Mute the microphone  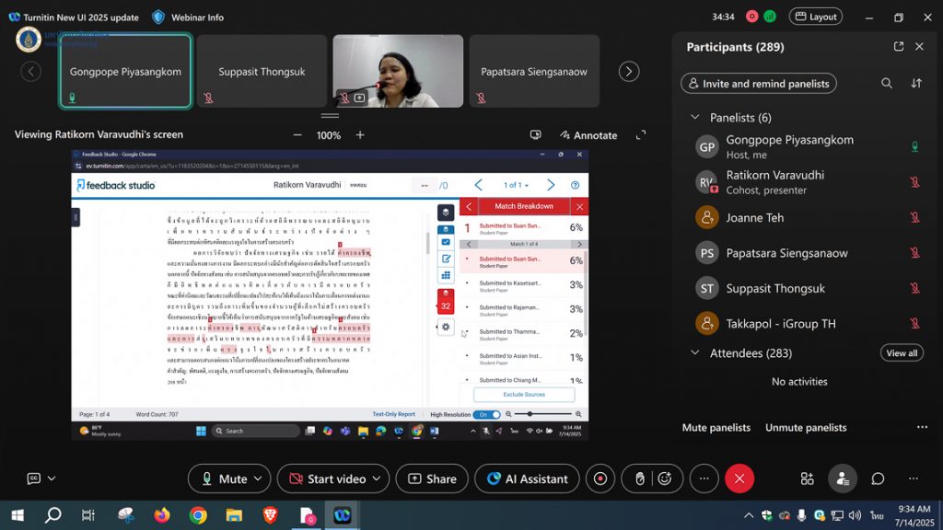coord(221,478)
